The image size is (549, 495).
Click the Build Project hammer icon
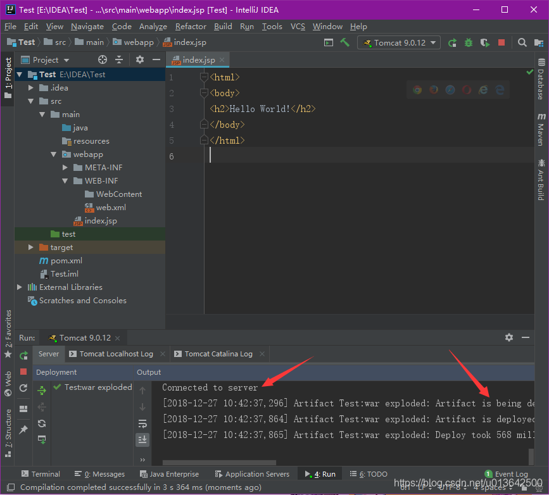345,42
